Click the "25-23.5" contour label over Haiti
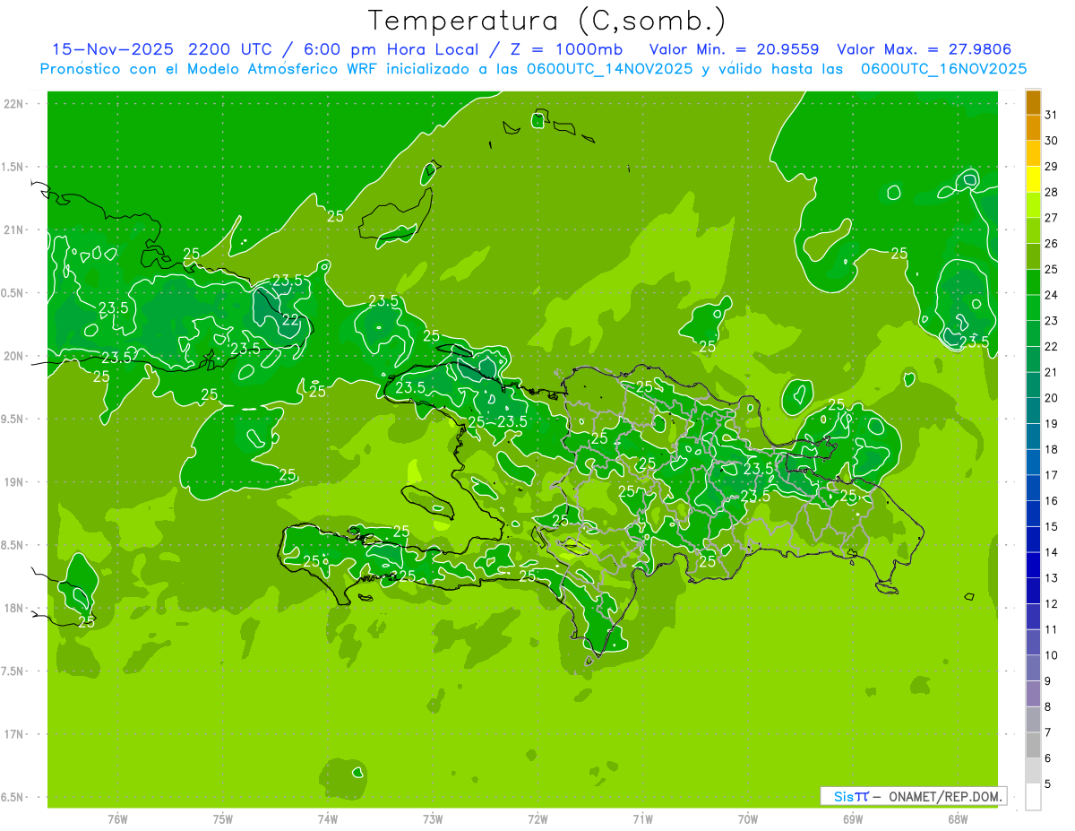This screenshot has height=831, width=1075. pyautogui.click(x=498, y=421)
